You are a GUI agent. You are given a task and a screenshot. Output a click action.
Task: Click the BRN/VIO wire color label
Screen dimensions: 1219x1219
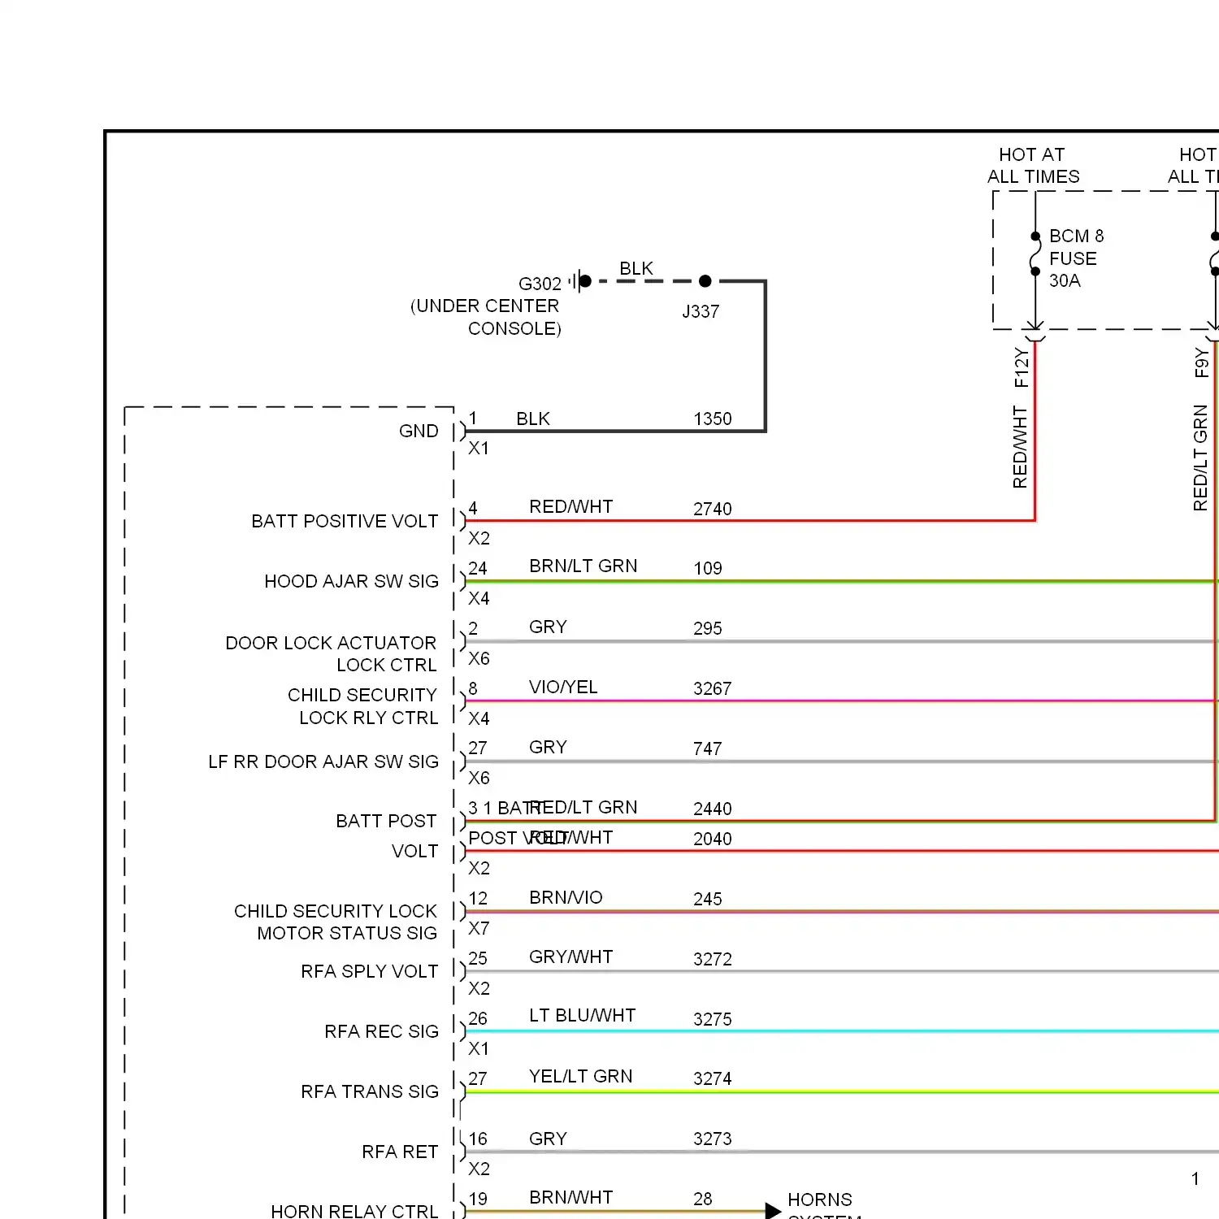(x=566, y=897)
